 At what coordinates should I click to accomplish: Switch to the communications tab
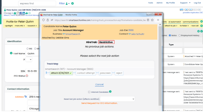[190, 22]
